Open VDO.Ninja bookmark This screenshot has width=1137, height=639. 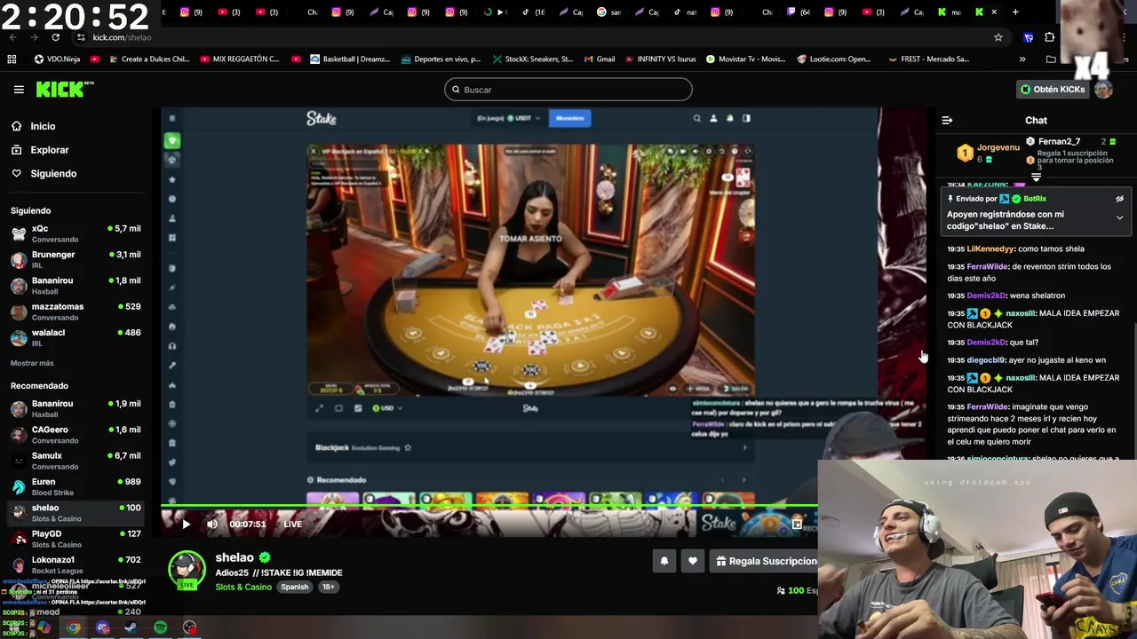pos(57,59)
